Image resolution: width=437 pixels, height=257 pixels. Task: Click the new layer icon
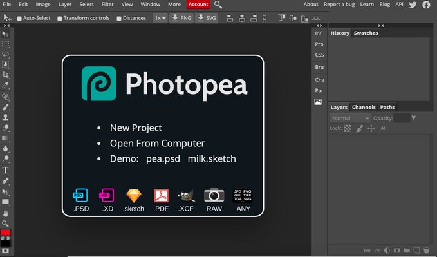(x=416, y=251)
